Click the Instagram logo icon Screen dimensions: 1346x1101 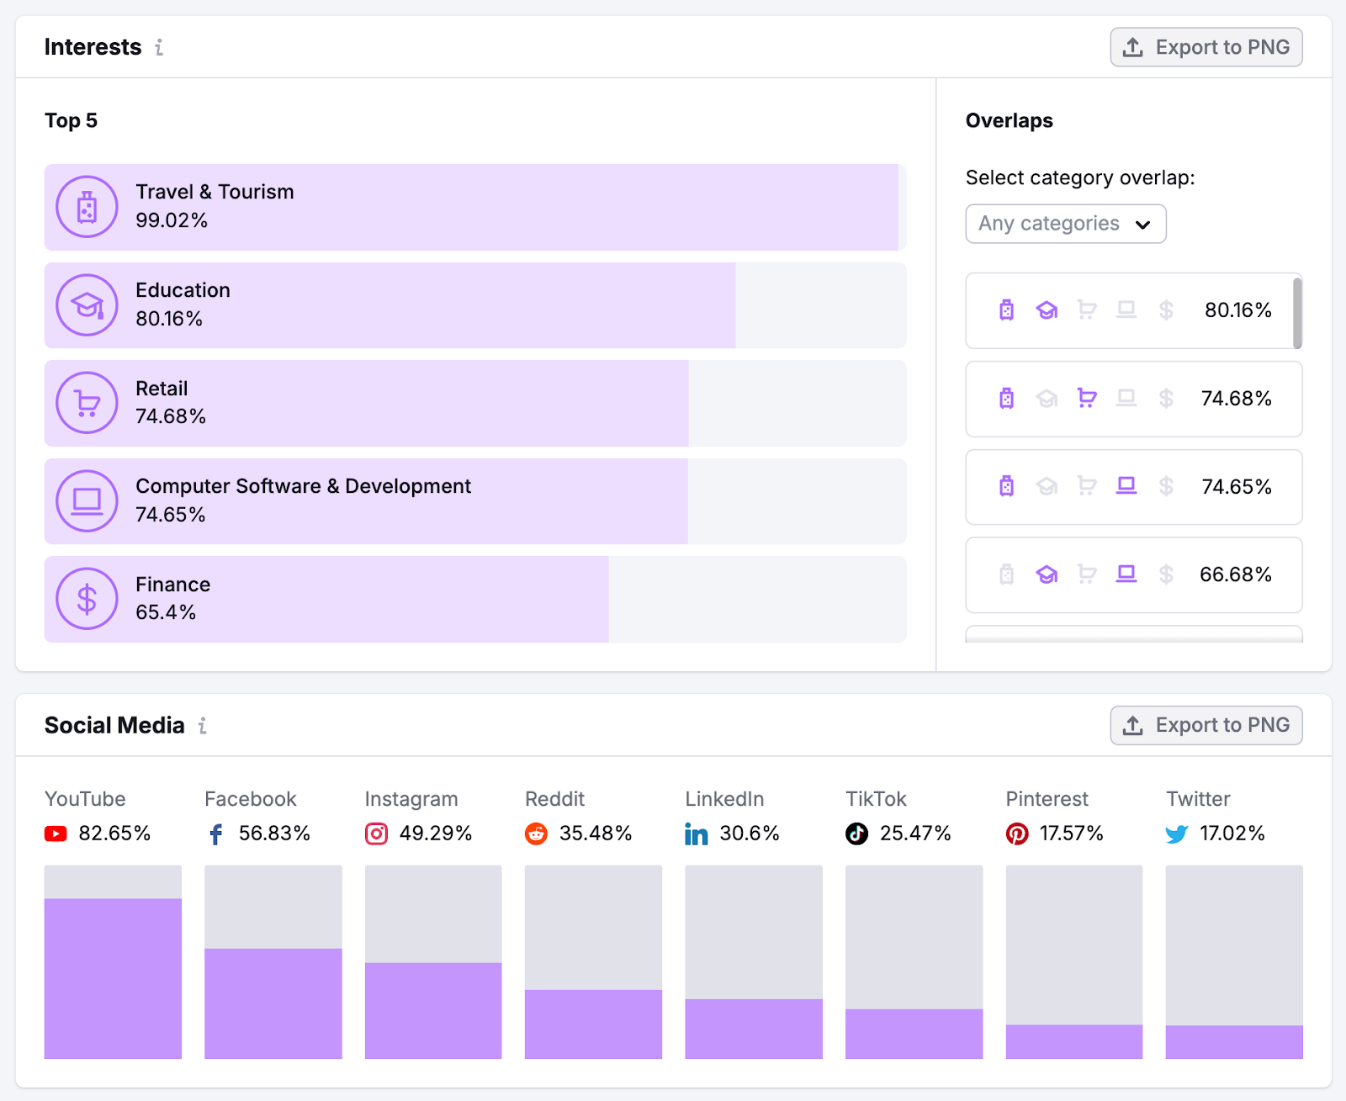pos(376,834)
